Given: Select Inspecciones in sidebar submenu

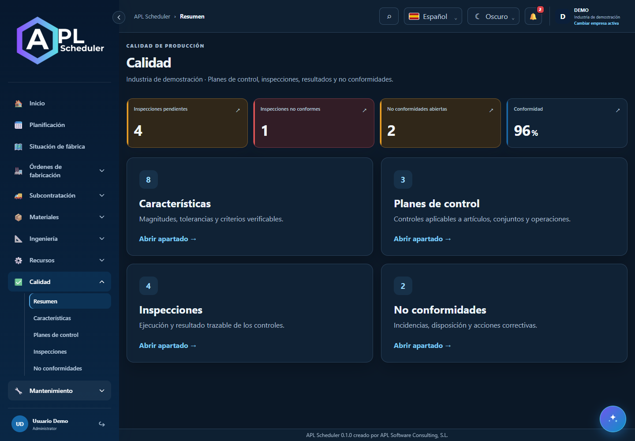Looking at the screenshot, I should point(70,351).
